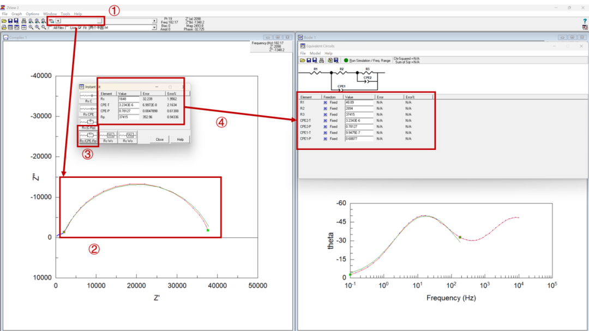Click the Rs value field in Instant Fit
Screen dimensions: 589x331
pyautogui.click(x=129, y=99)
